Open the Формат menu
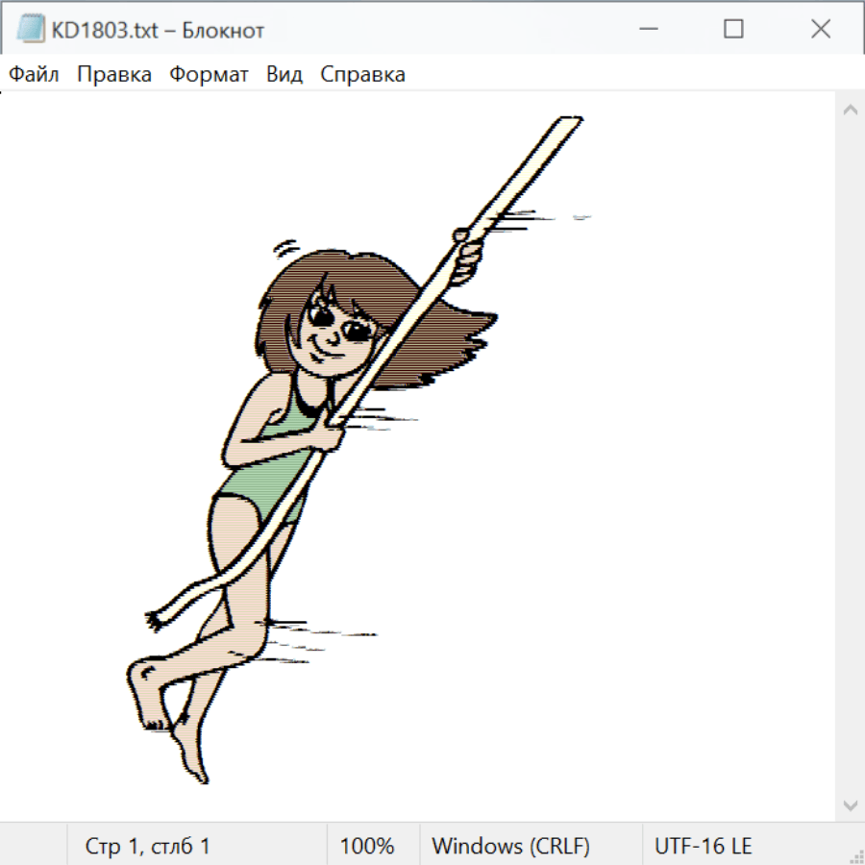This screenshot has height=865, width=865. (x=209, y=75)
